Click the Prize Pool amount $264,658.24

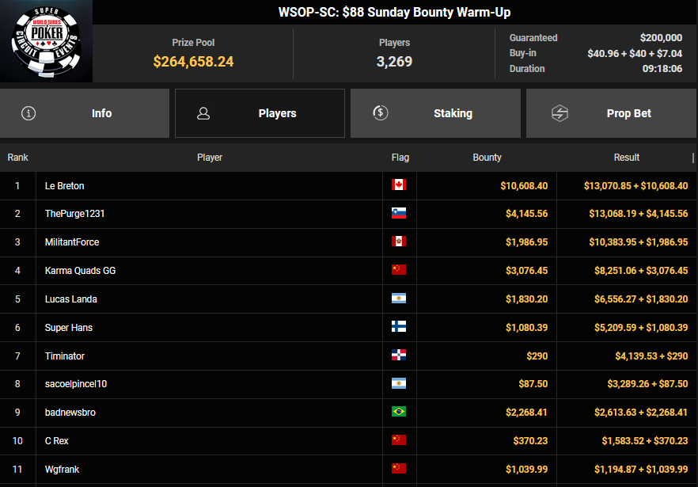click(x=193, y=62)
